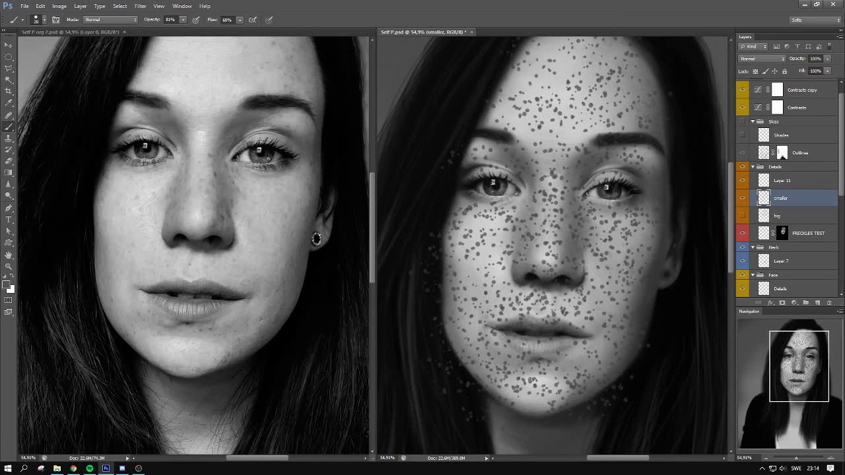Collapse the Details group
Screen dimensions: 845x475
753,167
